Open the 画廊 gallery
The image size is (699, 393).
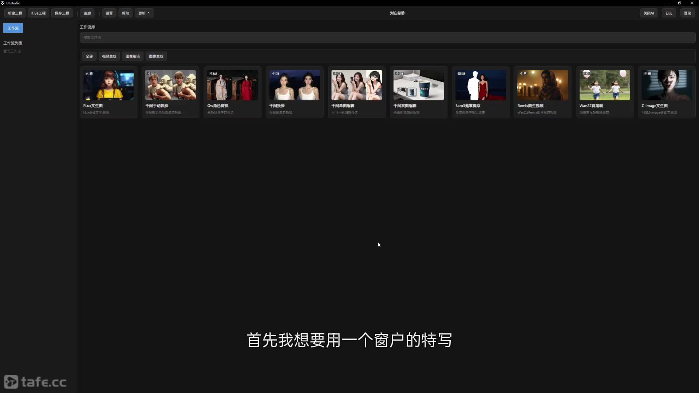pos(87,13)
